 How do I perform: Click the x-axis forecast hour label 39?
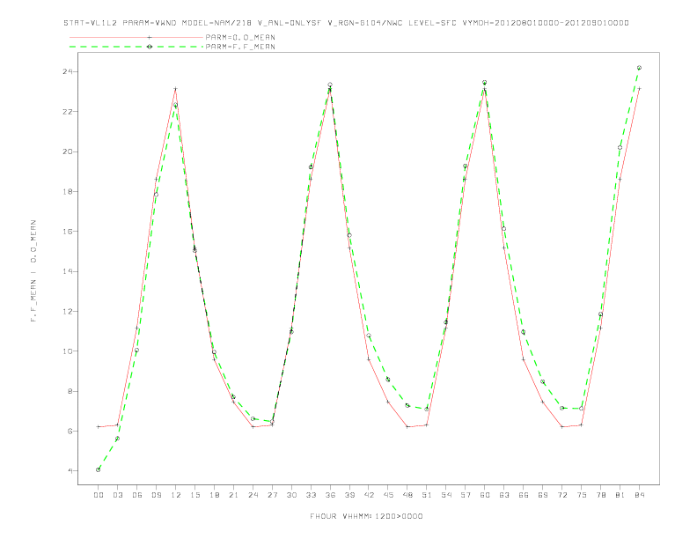(349, 495)
